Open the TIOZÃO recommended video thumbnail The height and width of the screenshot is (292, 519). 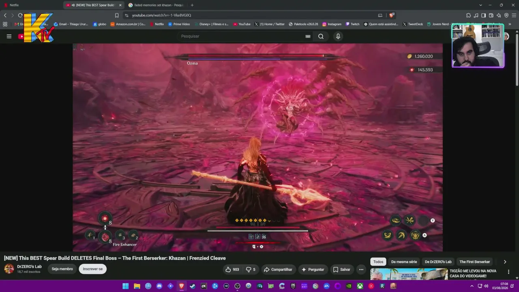click(409, 274)
